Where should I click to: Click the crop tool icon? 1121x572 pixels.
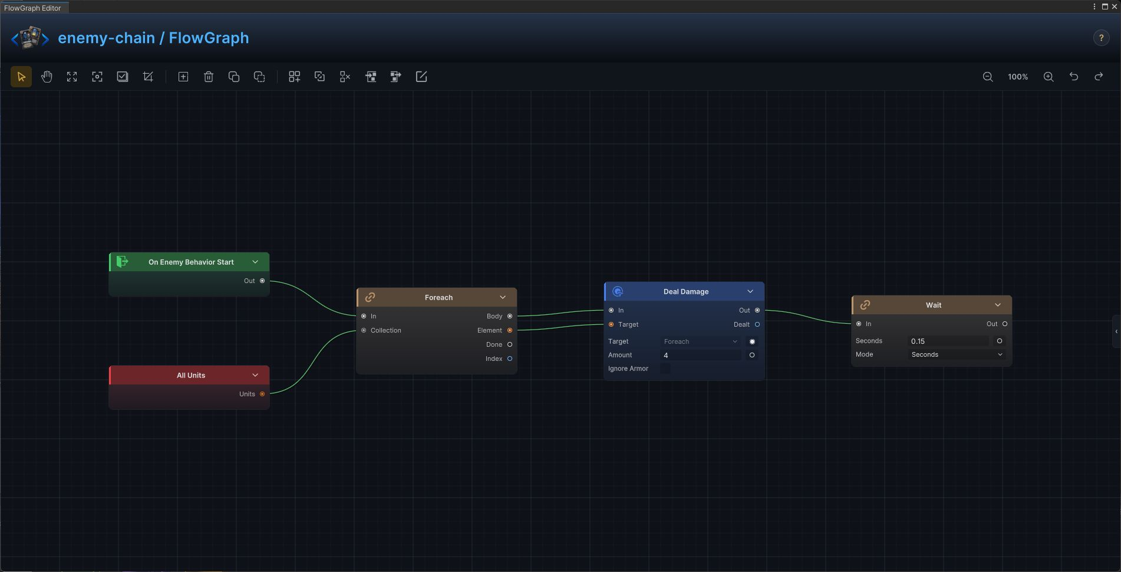point(148,77)
